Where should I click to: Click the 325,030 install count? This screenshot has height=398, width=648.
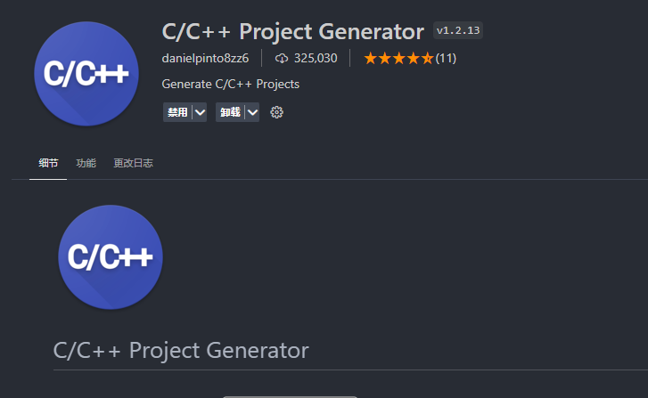coord(316,58)
